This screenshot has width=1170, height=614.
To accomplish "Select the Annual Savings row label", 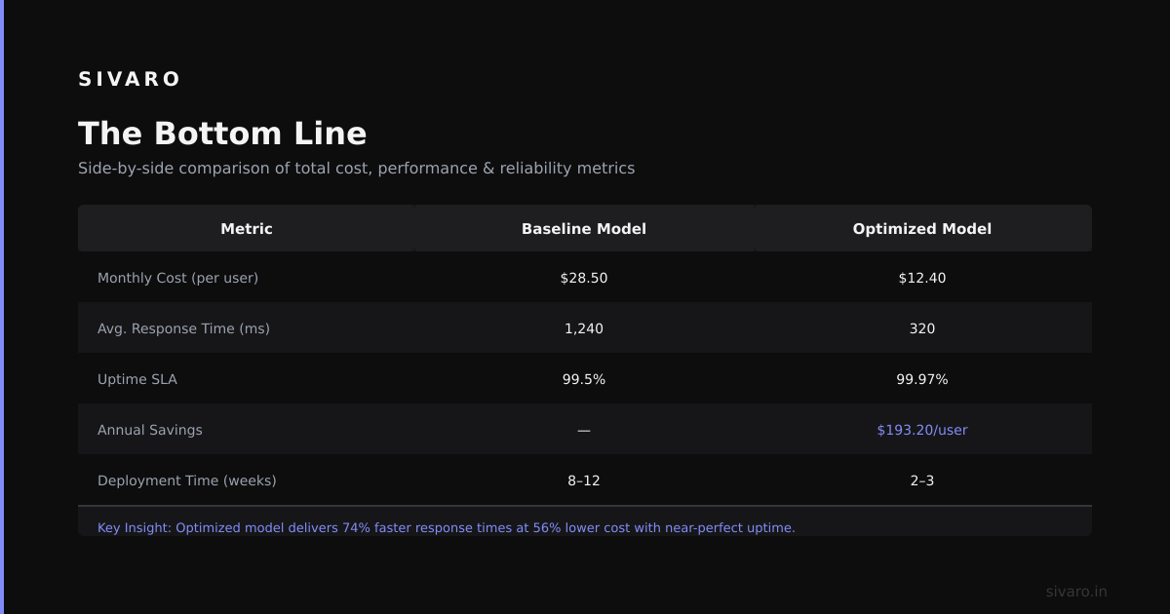I will point(150,430).
